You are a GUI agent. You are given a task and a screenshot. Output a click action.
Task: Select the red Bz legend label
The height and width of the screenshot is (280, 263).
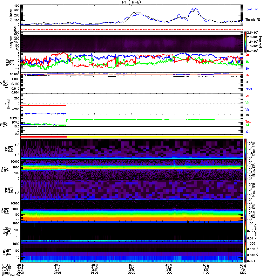click(247, 55)
